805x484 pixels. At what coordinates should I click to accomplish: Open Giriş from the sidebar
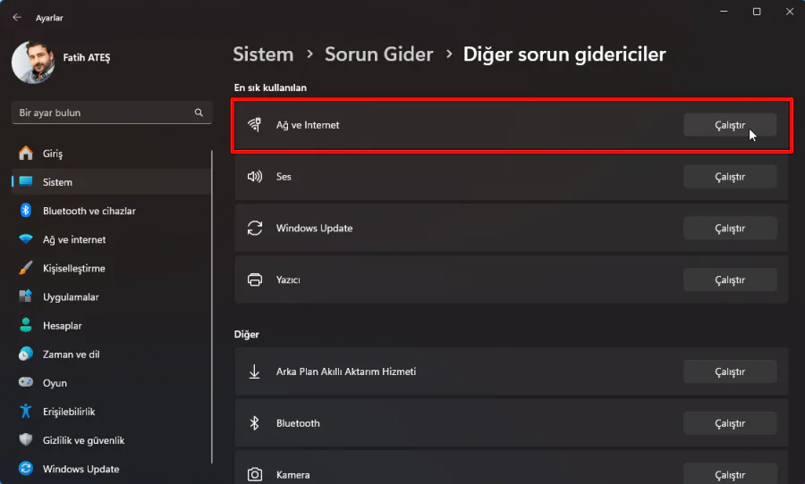112,154
